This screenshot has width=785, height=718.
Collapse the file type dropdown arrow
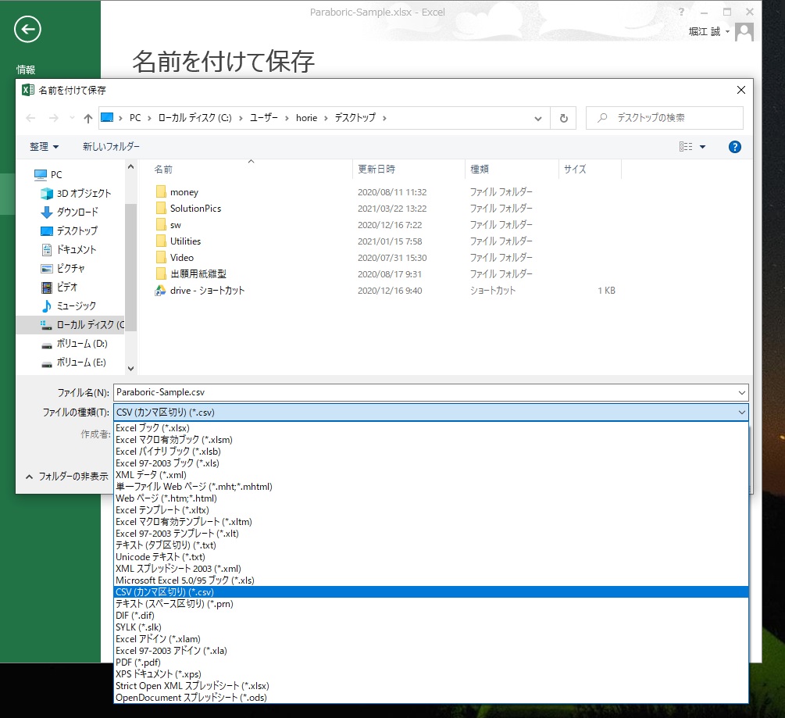[x=741, y=413]
